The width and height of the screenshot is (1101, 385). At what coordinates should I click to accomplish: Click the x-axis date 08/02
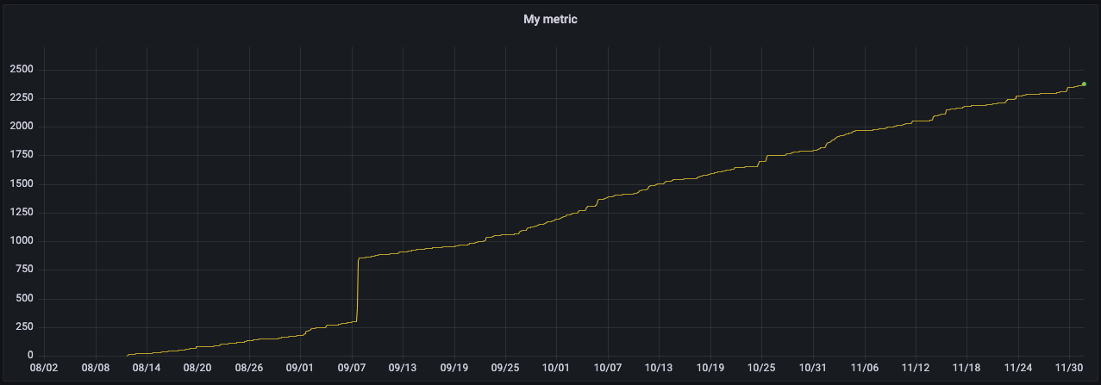[x=44, y=367]
